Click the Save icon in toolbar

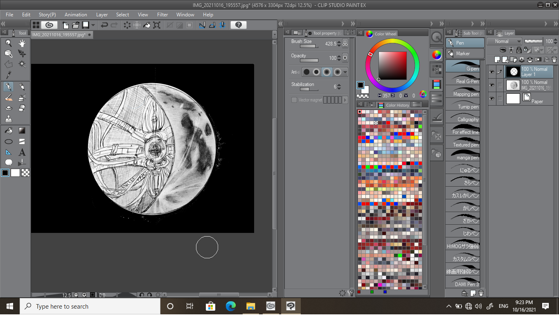point(86,25)
